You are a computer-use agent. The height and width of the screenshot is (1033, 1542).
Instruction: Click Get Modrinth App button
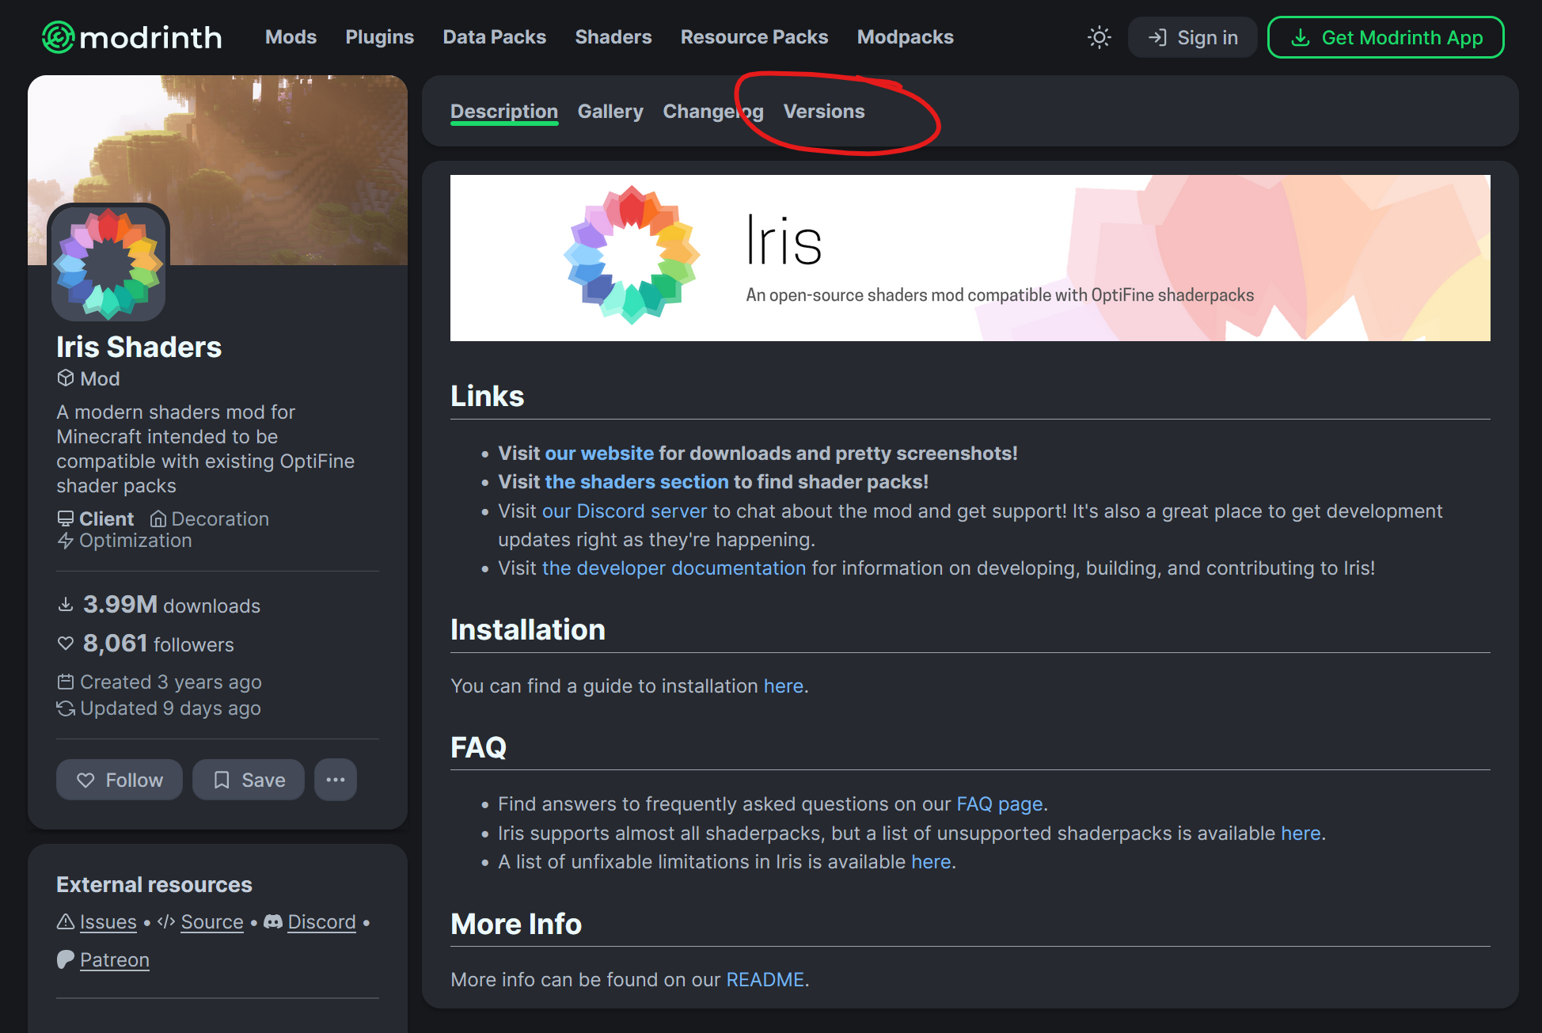[x=1385, y=37]
